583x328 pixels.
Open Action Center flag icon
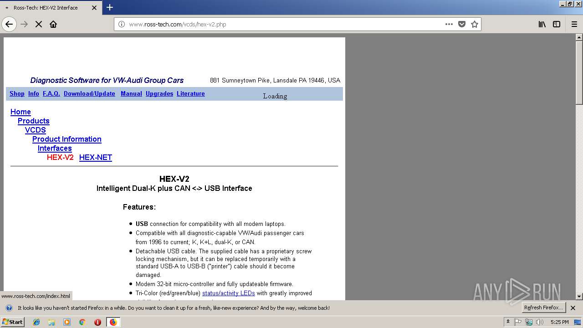[x=518, y=322]
